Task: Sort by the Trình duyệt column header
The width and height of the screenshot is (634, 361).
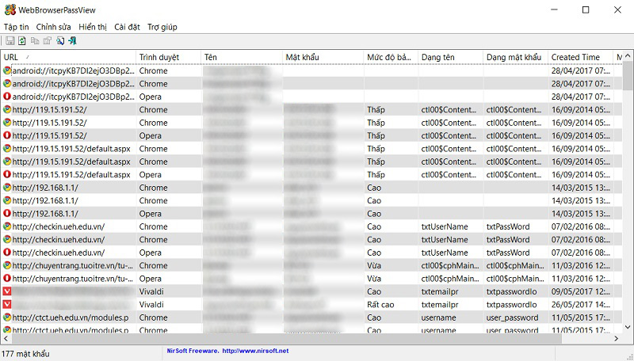Action: (x=168, y=57)
